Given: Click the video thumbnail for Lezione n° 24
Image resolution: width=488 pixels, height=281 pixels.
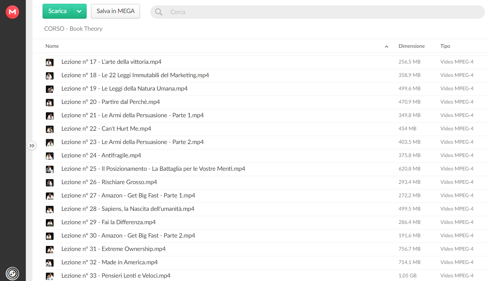Looking at the screenshot, I should point(50,156).
